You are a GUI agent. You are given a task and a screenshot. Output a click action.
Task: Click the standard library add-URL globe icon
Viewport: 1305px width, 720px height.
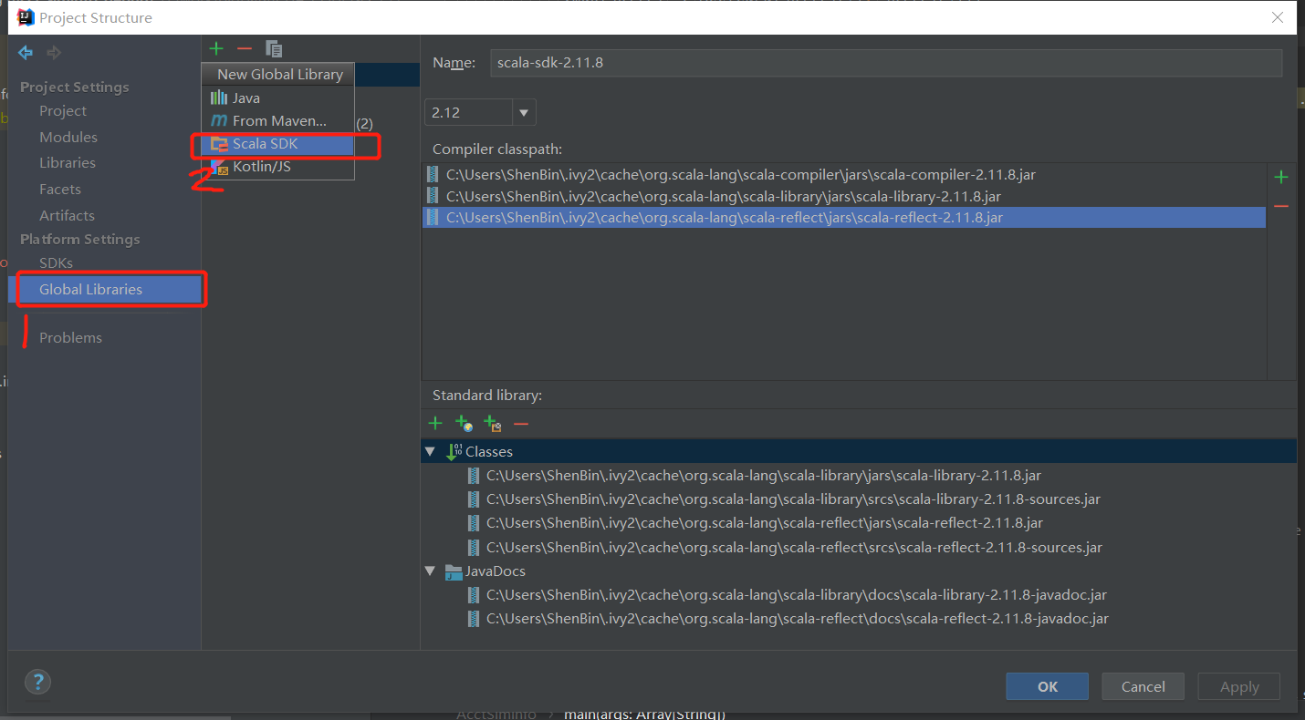click(464, 424)
